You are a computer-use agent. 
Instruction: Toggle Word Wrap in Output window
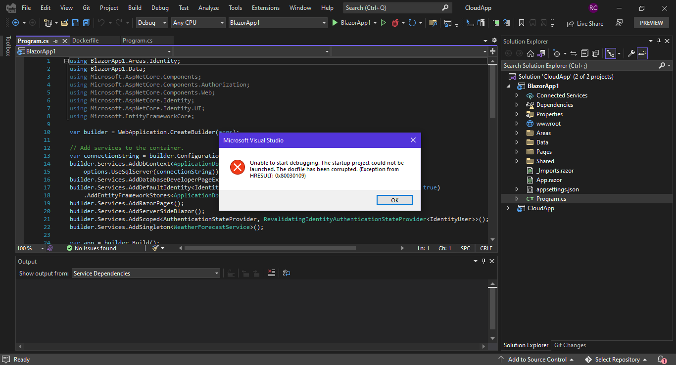[x=287, y=273]
